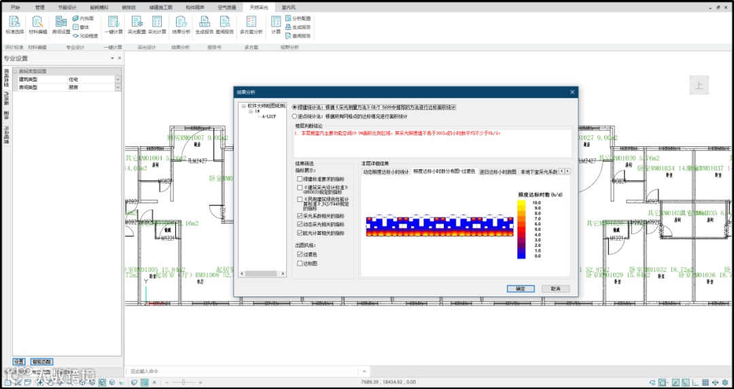The image size is (734, 389).
Task: Click the zoom slider handle in the status bar
Action: click(183, 382)
